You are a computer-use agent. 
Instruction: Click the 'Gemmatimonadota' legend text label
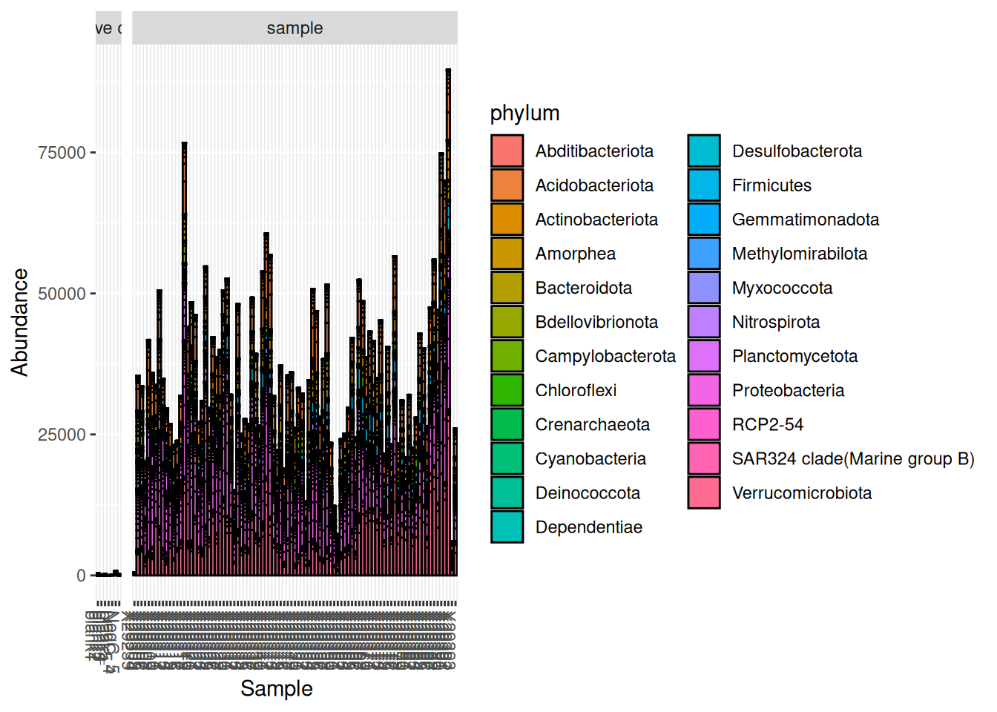pos(805,220)
